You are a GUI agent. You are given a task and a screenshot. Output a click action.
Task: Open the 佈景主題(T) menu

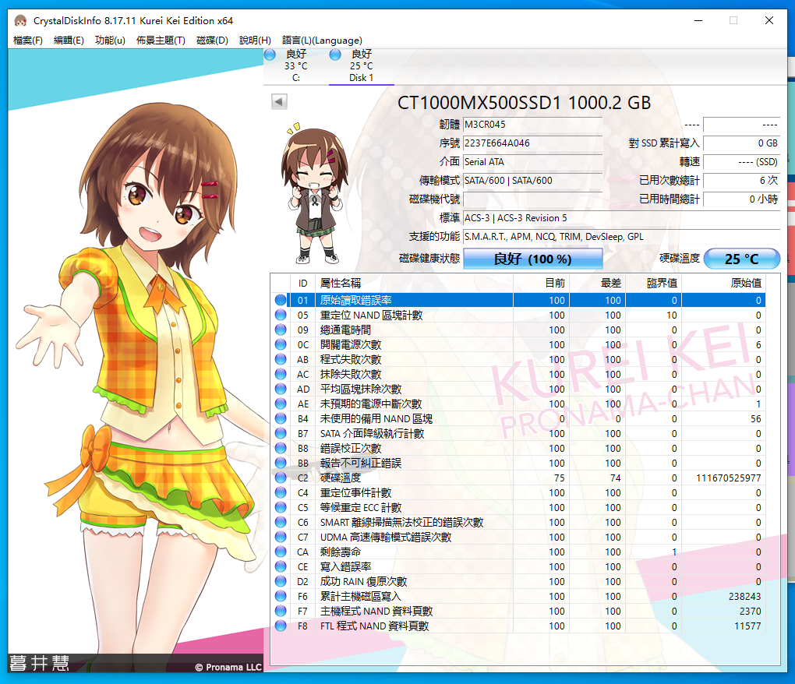point(161,41)
